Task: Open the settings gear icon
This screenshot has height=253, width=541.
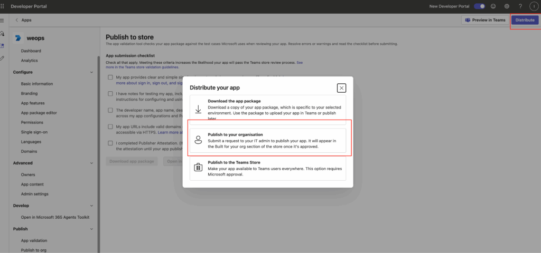Action: click(507, 6)
